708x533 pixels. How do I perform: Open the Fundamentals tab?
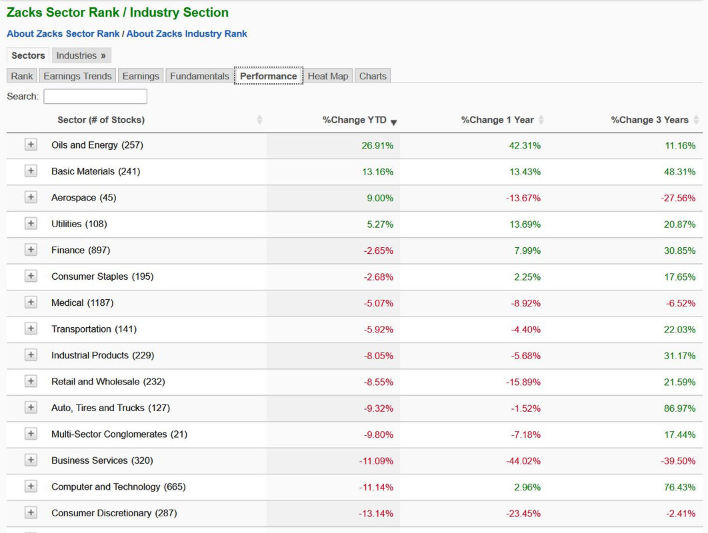pyautogui.click(x=199, y=76)
